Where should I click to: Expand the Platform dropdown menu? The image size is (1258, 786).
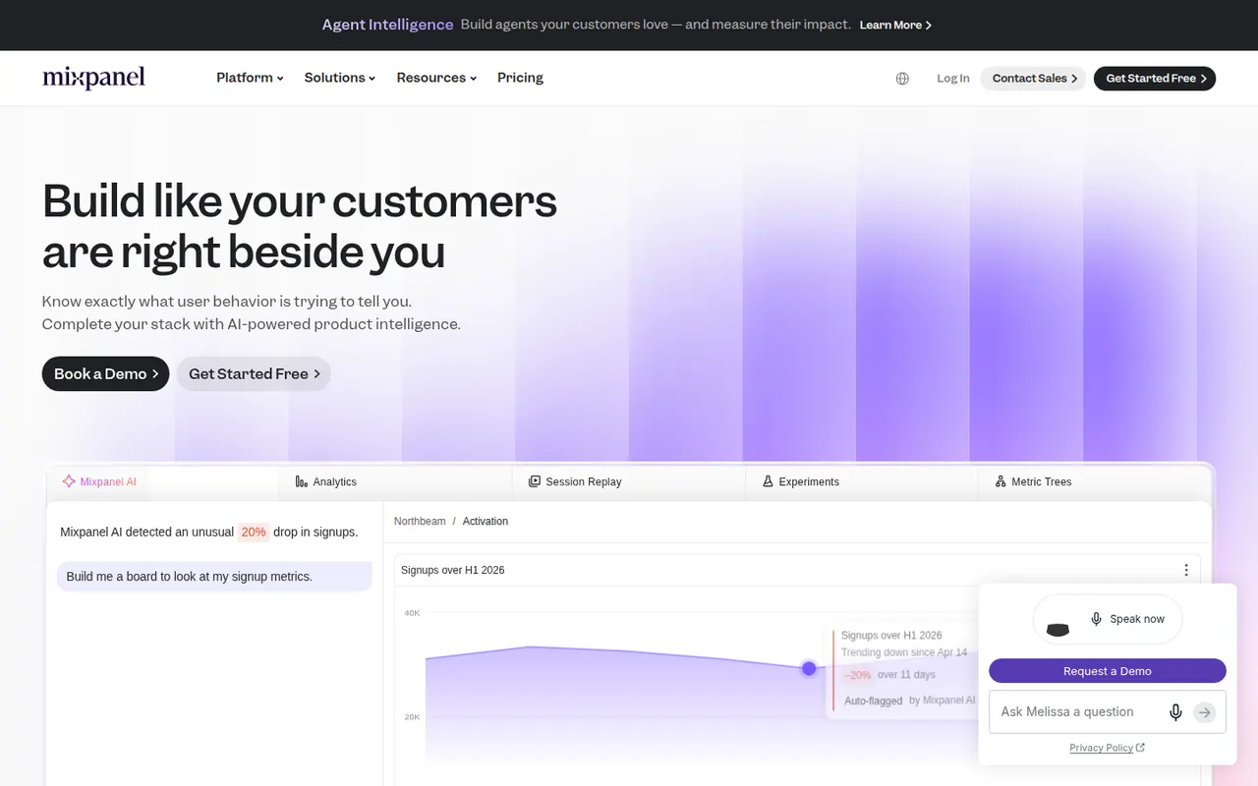pos(250,78)
